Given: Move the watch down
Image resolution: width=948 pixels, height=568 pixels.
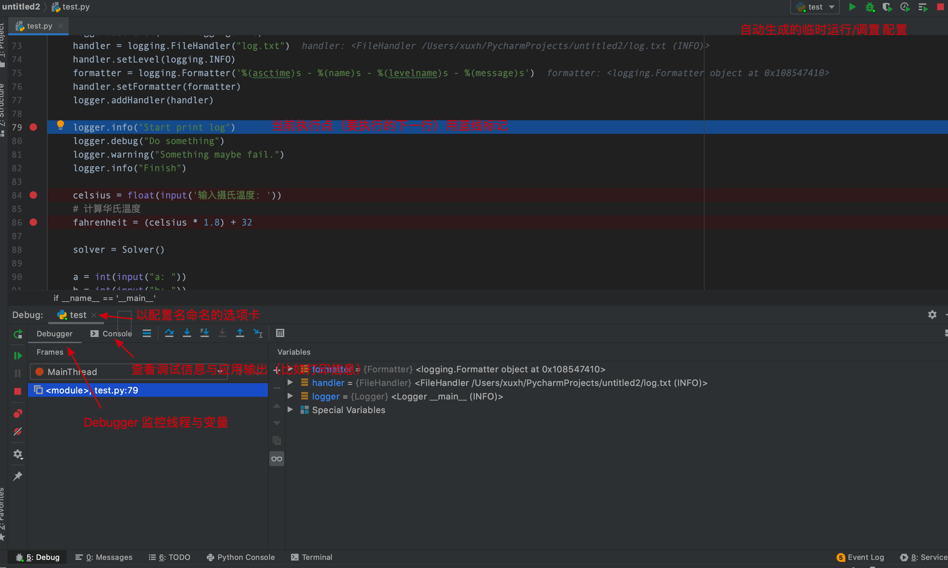Looking at the screenshot, I should click(276, 423).
